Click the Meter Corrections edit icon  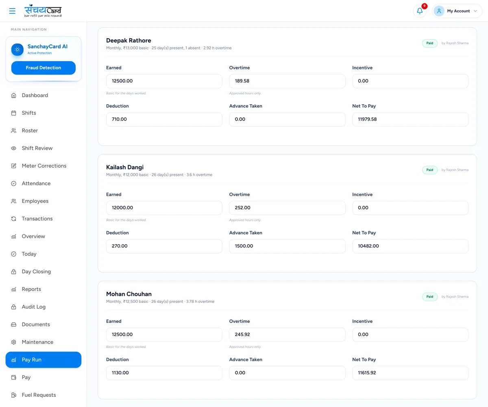tap(14, 166)
